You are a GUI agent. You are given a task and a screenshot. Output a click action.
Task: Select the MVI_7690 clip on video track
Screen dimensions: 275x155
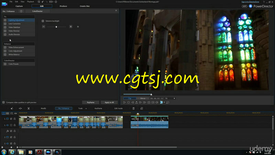point(150,119)
